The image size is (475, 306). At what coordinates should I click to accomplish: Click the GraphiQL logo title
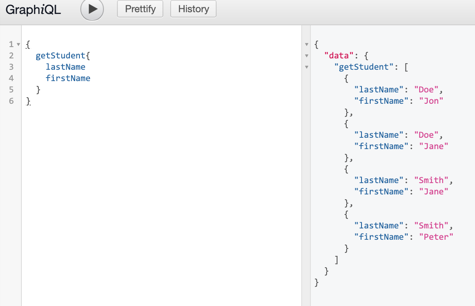coord(33,10)
